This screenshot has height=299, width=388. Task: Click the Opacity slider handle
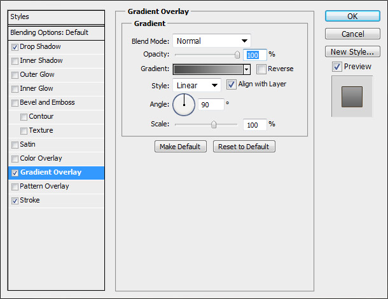(x=237, y=55)
